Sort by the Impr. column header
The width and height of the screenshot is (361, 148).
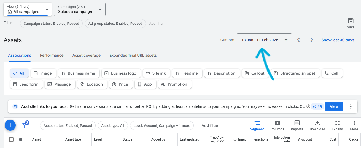click(x=239, y=139)
